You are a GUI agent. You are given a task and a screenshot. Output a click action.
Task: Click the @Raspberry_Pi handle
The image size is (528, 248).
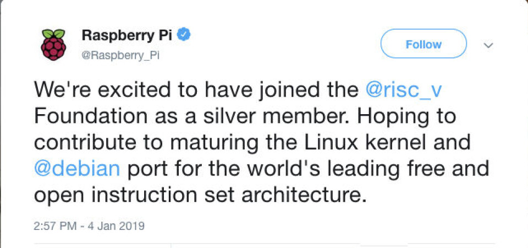[120, 55]
